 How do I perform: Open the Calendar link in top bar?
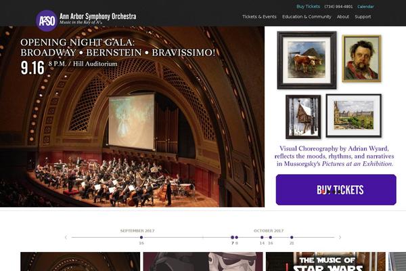click(x=365, y=7)
